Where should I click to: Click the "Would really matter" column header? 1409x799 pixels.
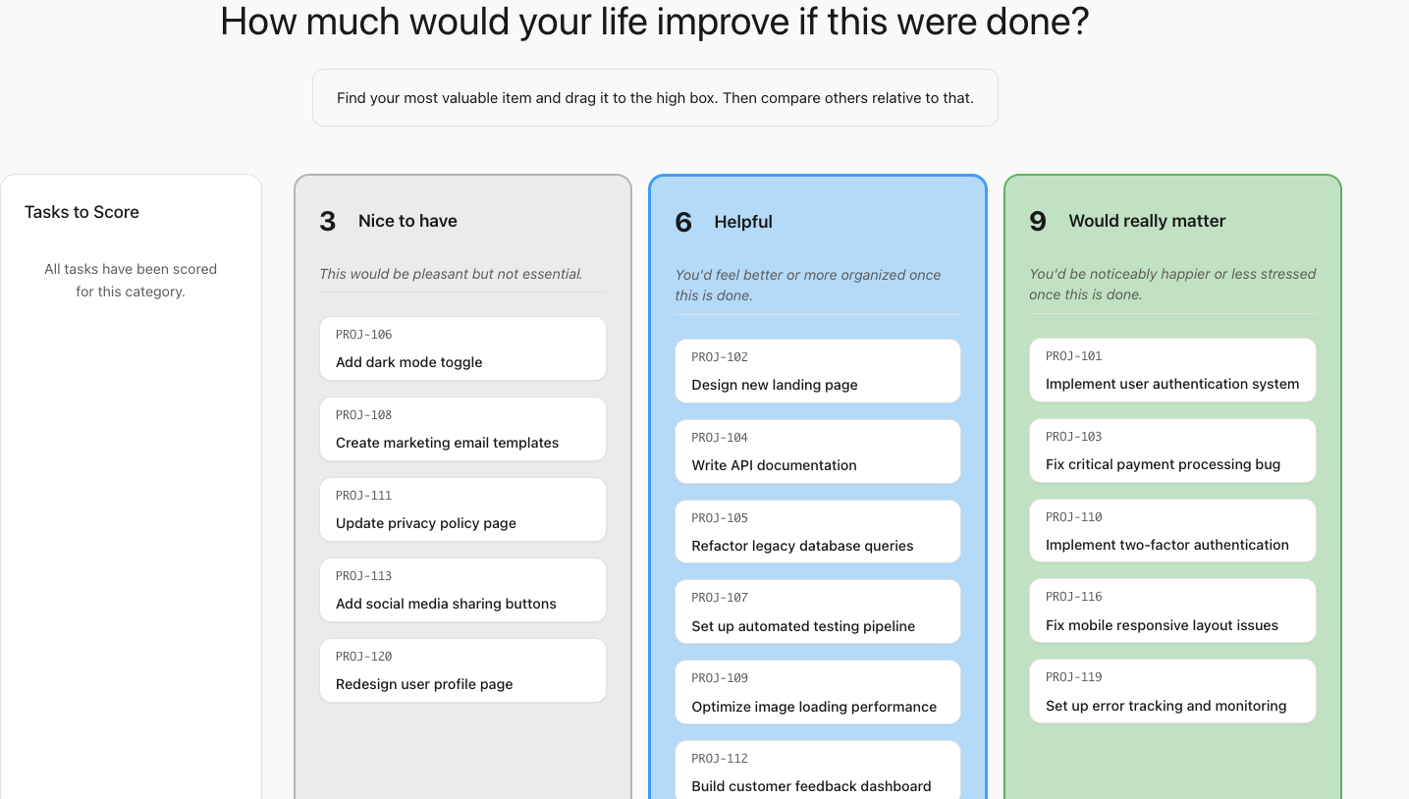click(1146, 221)
